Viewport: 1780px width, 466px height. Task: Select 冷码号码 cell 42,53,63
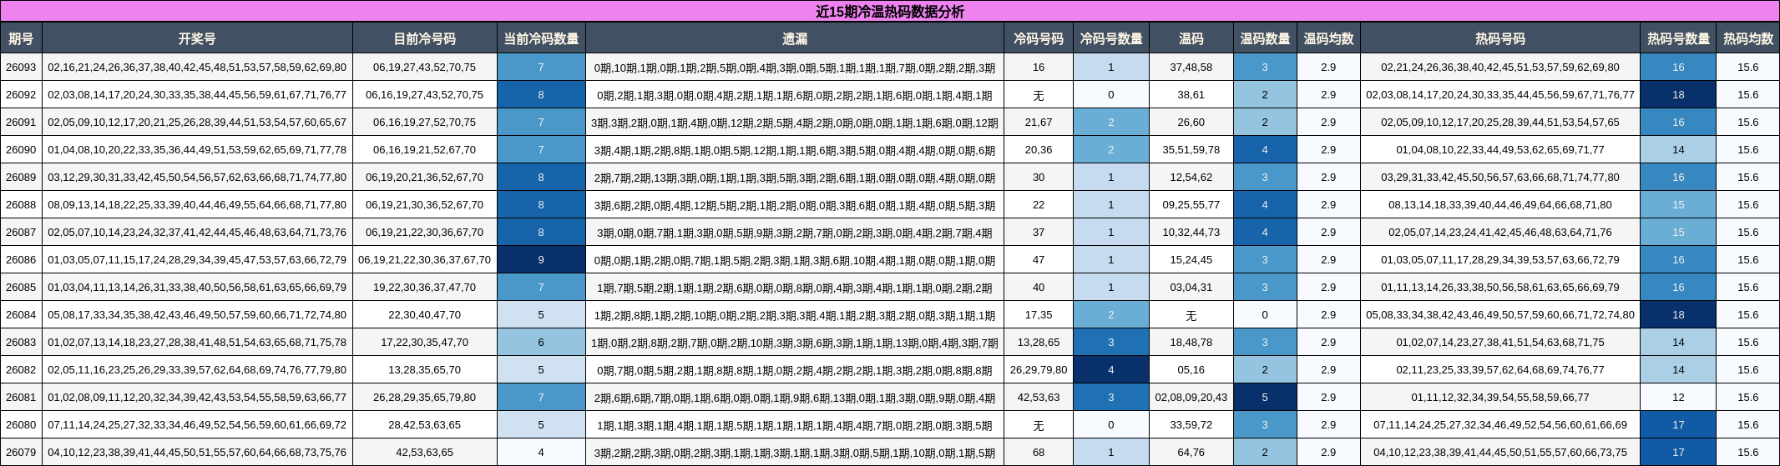point(1039,398)
